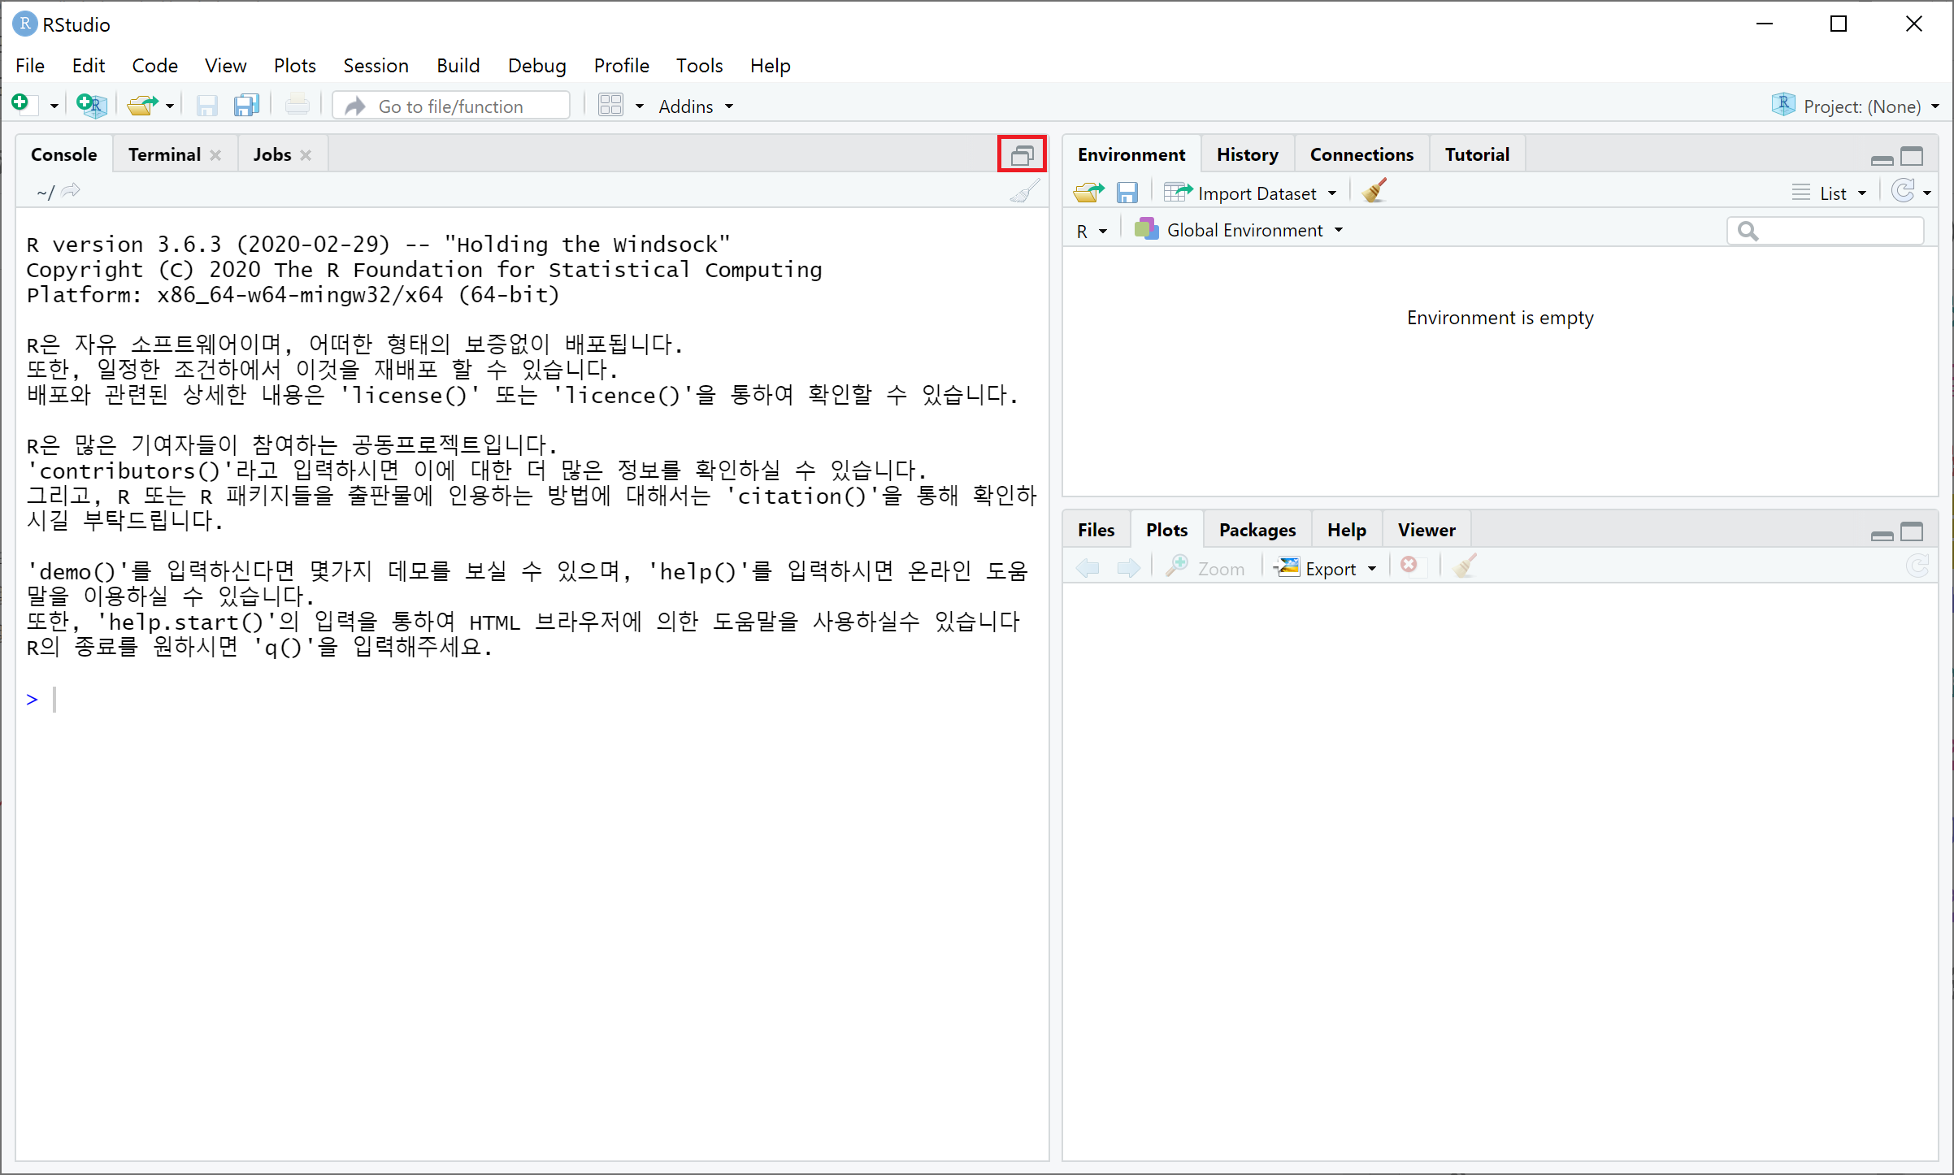Image resolution: width=1954 pixels, height=1175 pixels.
Task: Switch to the History tab
Action: pos(1247,154)
